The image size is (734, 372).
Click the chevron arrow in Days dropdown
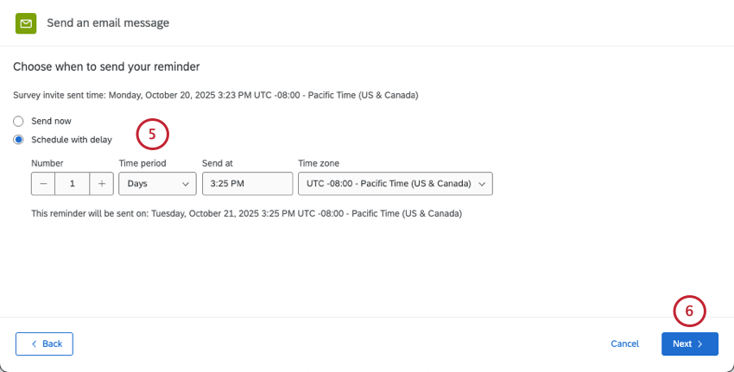click(186, 184)
